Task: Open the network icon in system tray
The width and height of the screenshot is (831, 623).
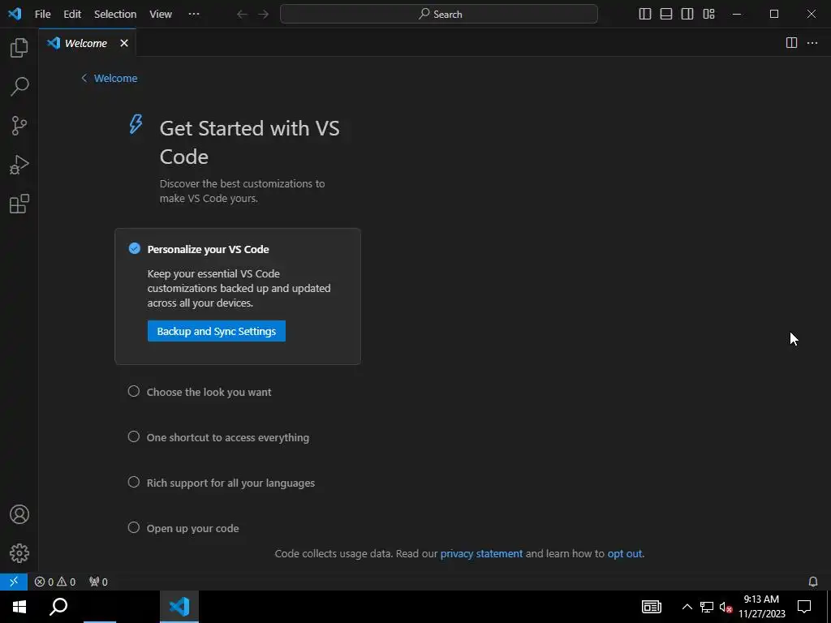Action: [707, 607]
